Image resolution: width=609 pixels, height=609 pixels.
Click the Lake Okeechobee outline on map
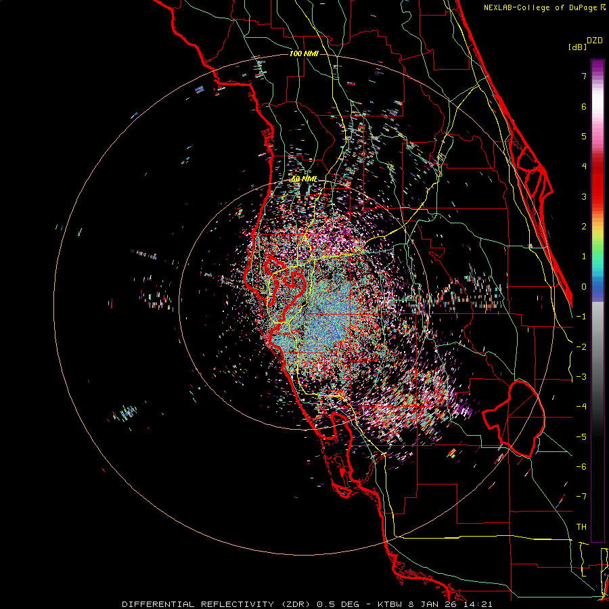pyautogui.click(x=514, y=419)
